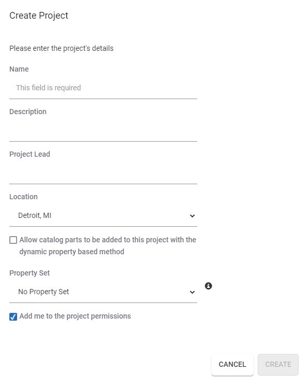Open the Location dropdown showing Detroit, MI
The image size is (308, 385).
pos(103,215)
